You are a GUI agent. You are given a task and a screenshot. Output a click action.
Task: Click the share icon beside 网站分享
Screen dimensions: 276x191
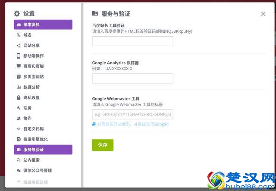point(19,45)
